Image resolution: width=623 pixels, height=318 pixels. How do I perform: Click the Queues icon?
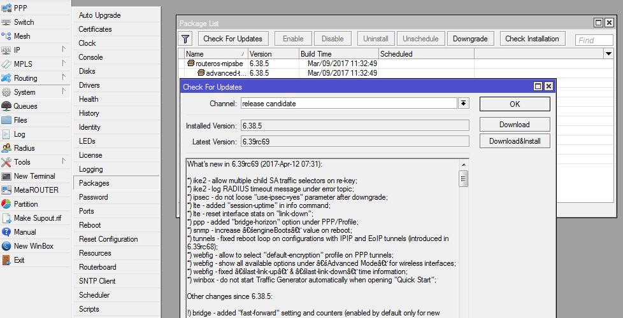coord(6,106)
